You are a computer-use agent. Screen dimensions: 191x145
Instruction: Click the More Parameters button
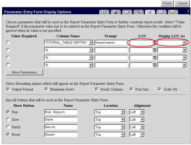[x=24, y=72]
